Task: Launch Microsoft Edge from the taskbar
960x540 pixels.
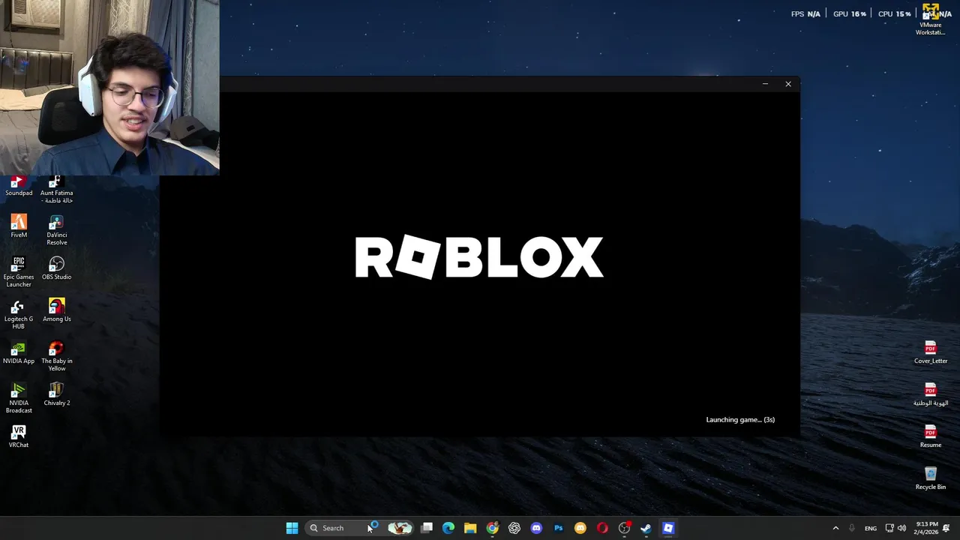Action: [448, 528]
